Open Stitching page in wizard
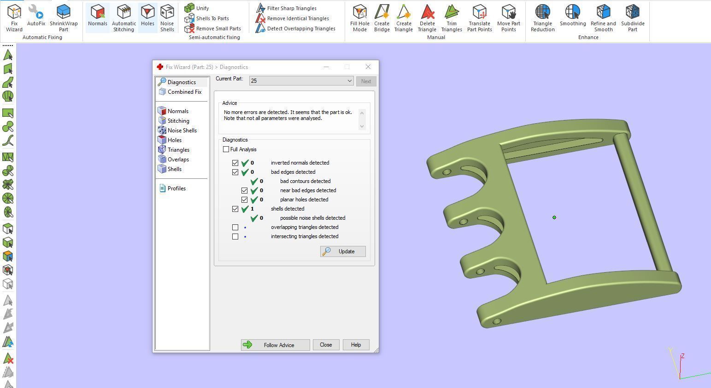 (178, 121)
